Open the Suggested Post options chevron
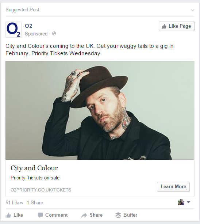The width and height of the screenshot is (200, 224). point(193,10)
